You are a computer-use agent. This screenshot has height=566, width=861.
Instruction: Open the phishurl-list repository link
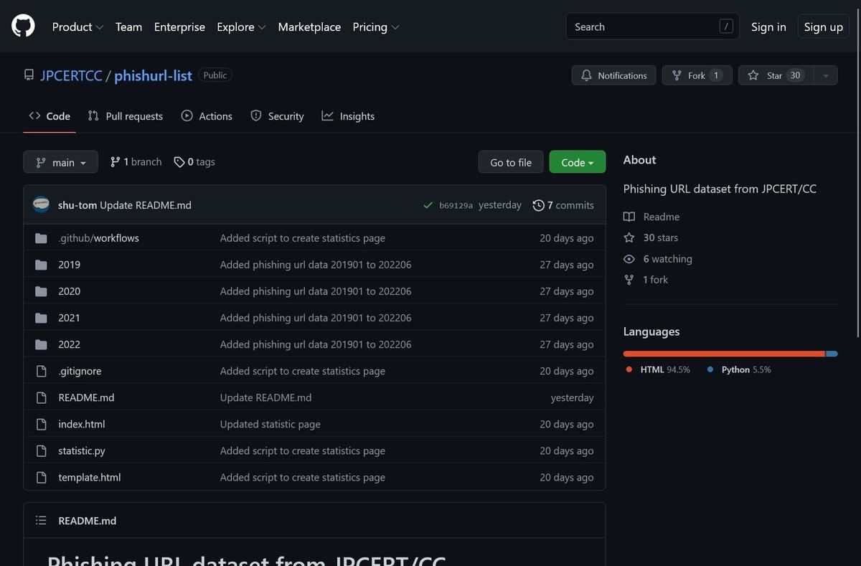point(153,75)
